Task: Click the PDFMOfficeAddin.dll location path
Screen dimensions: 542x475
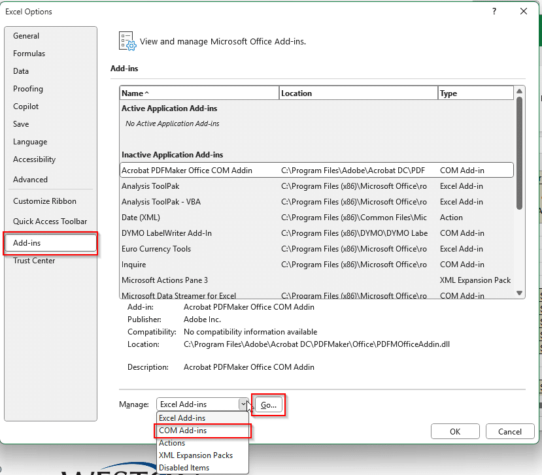Action: (316, 344)
